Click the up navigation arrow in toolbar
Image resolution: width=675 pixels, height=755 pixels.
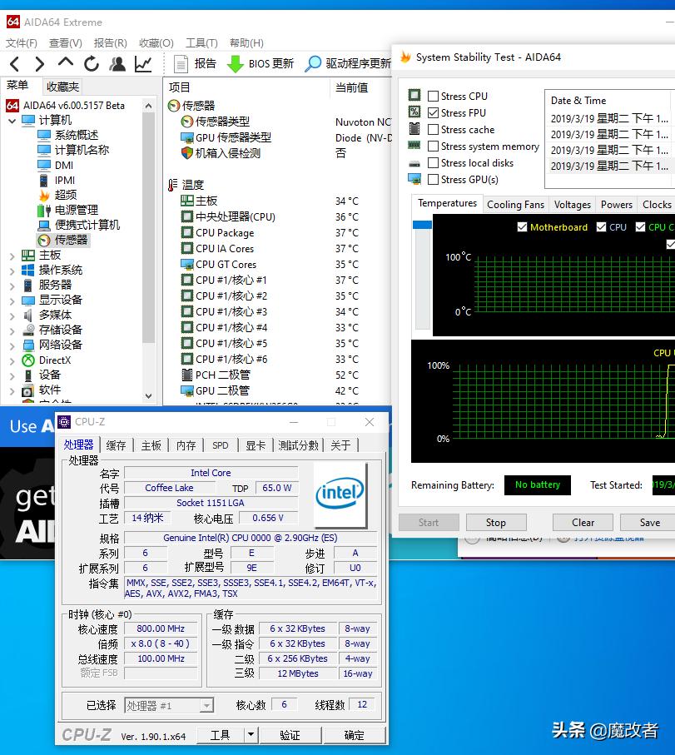click(x=66, y=64)
